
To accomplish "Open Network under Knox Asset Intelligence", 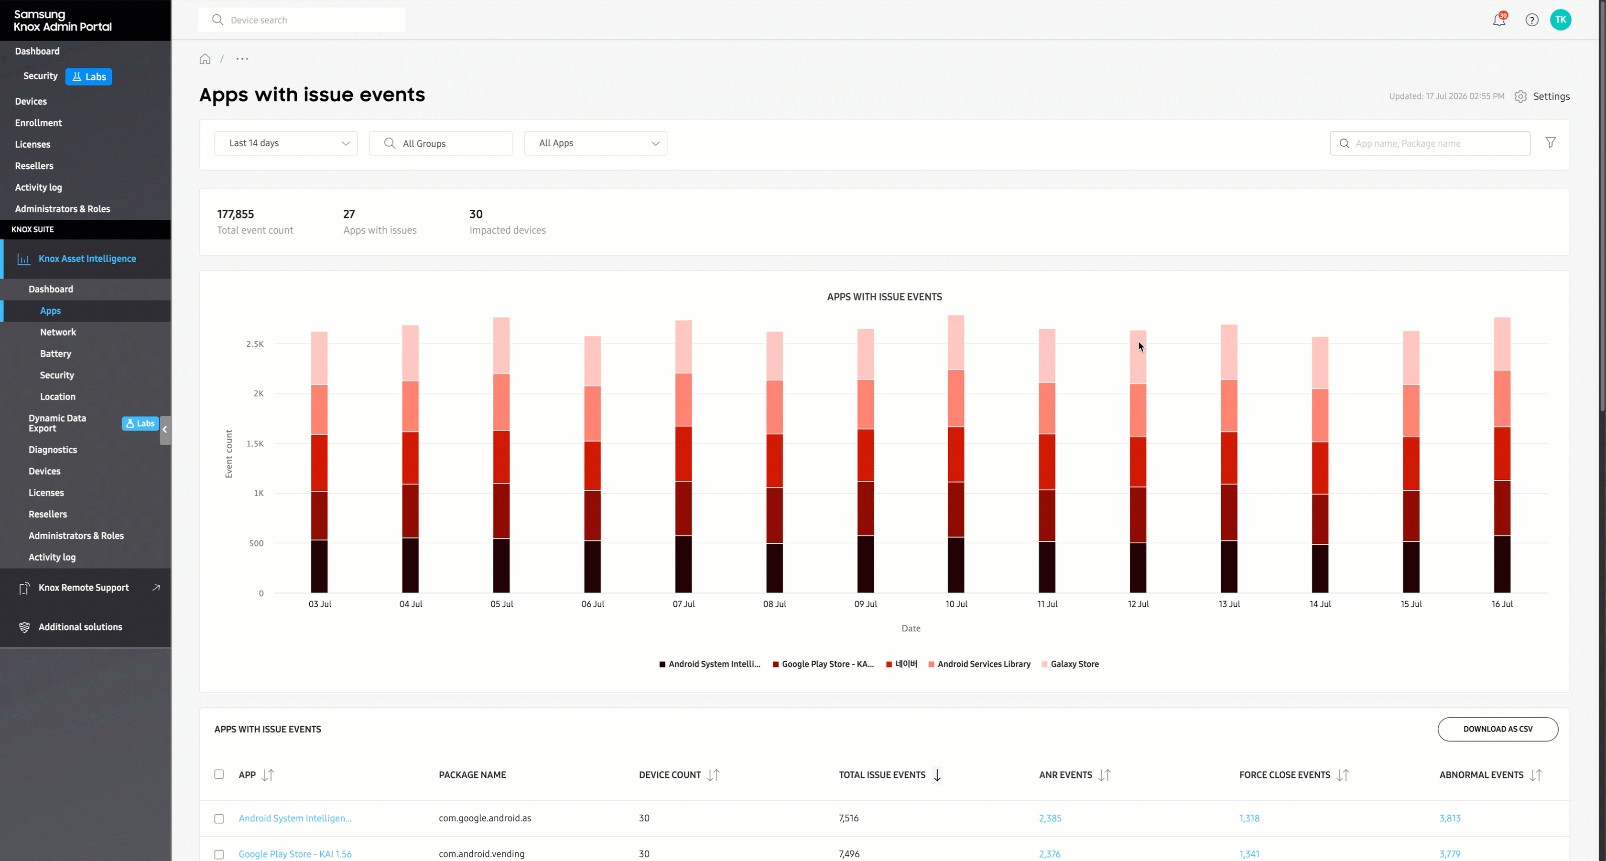I will point(58,332).
